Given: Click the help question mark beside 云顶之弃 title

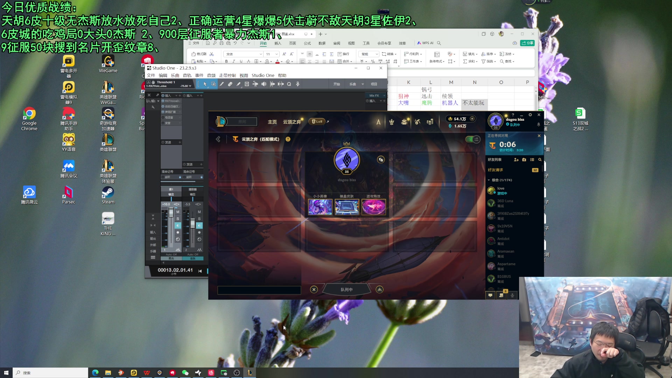Looking at the screenshot, I should click(288, 139).
